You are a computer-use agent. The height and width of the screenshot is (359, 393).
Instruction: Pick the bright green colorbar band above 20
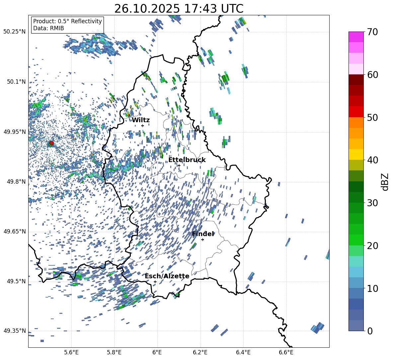(356, 240)
